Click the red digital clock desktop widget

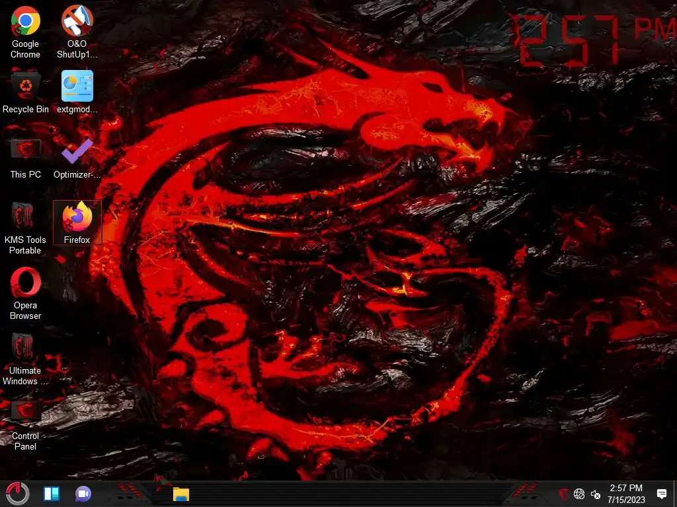pyautogui.click(x=596, y=41)
